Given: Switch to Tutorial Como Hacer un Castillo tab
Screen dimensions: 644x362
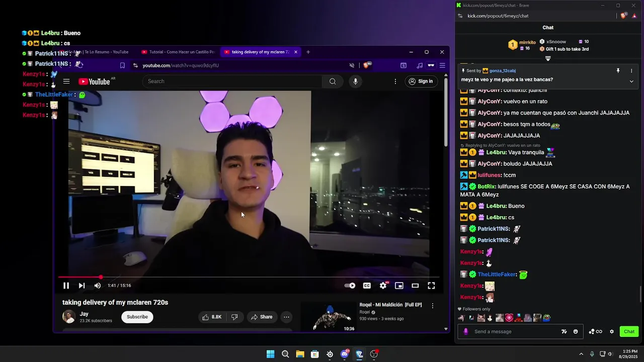Looking at the screenshot, I should pos(179,52).
